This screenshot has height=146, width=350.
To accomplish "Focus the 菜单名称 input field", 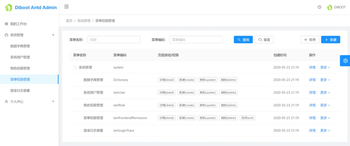I will tap(114, 40).
